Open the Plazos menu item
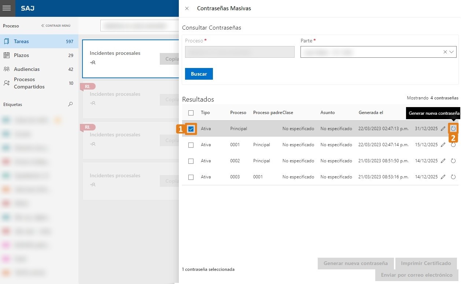Viewport: 461px width, 284px height. click(39, 55)
